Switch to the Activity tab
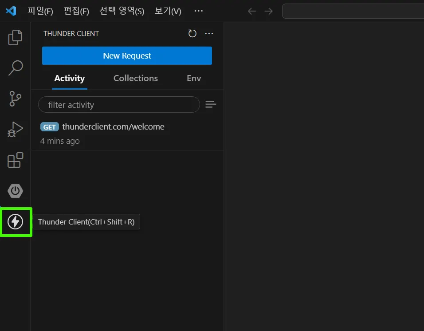The width and height of the screenshot is (424, 331). [70, 79]
